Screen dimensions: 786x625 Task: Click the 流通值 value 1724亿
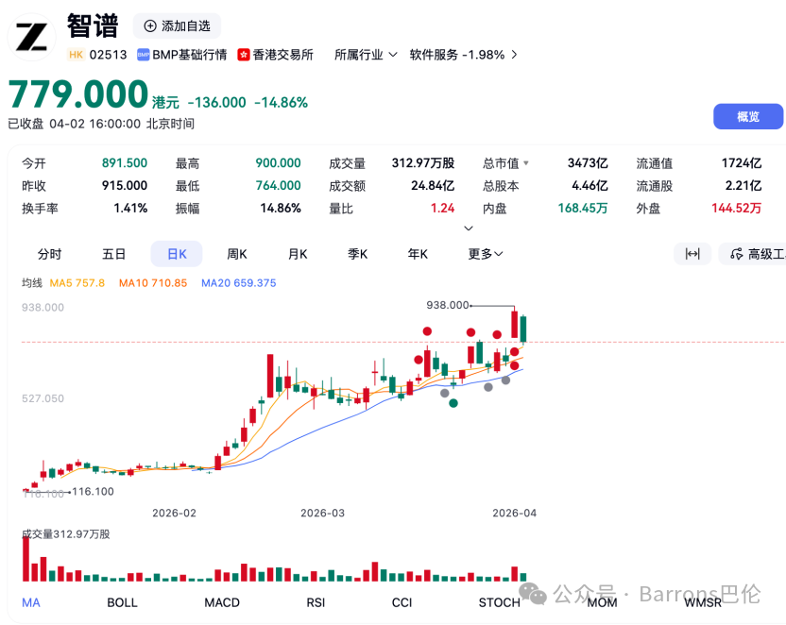(742, 162)
